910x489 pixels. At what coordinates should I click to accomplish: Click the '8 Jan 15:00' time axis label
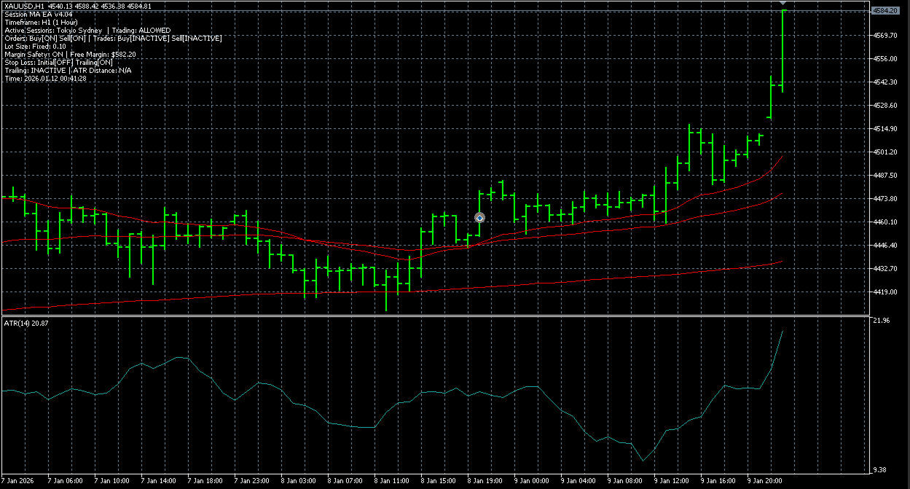pyautogui.click(x=439, y=481)
